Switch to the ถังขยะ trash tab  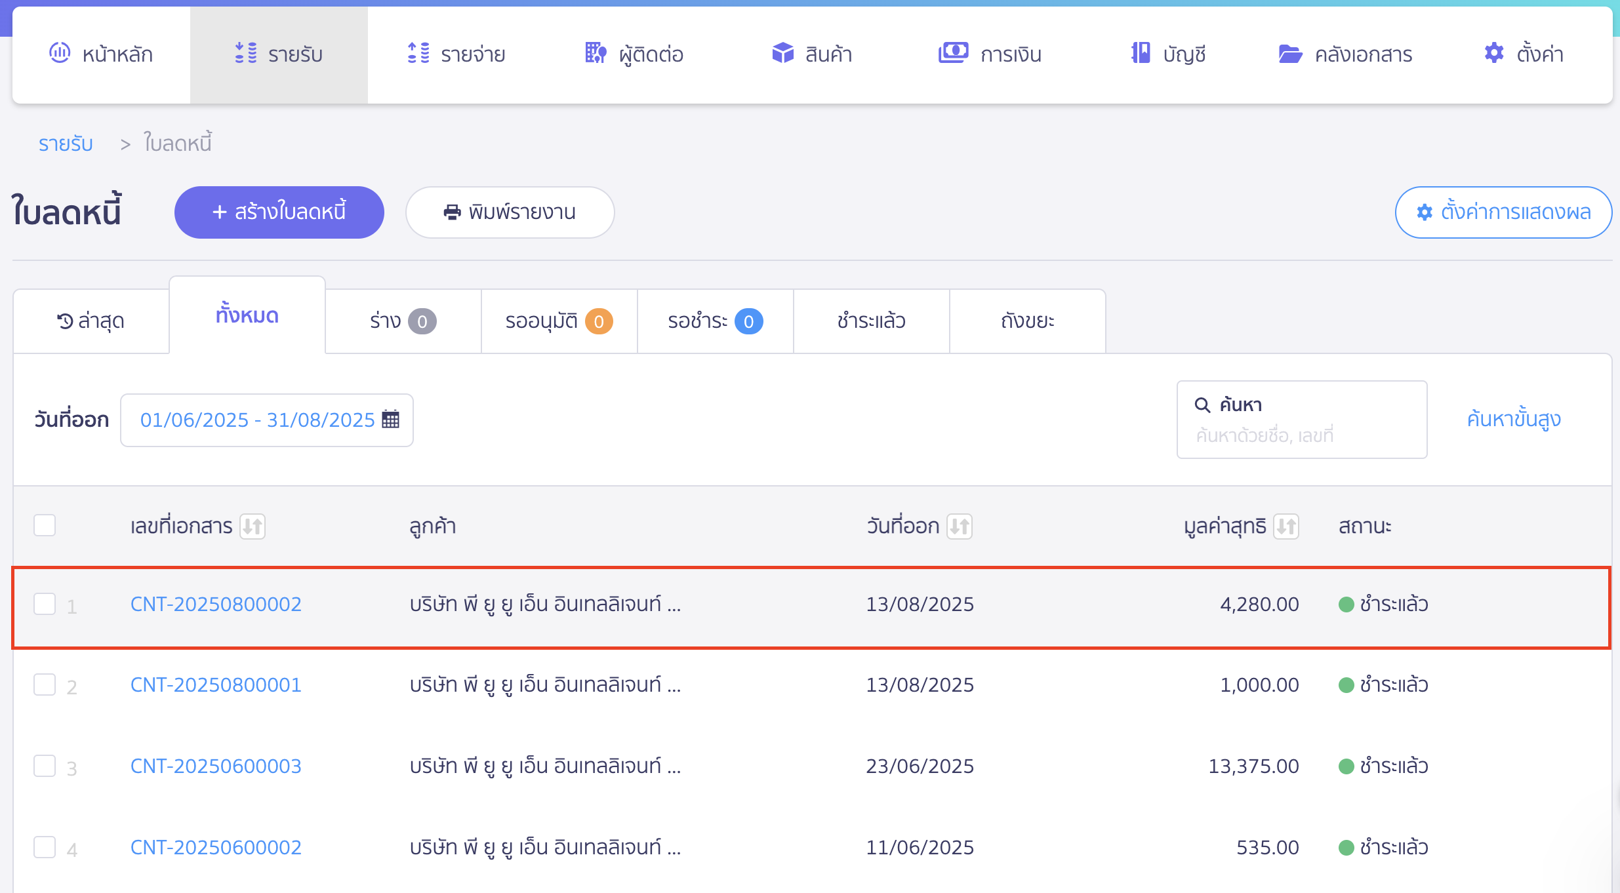(1028, 321)
